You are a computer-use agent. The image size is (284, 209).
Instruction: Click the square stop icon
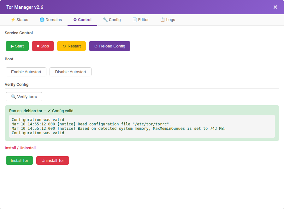pos(38,46)
